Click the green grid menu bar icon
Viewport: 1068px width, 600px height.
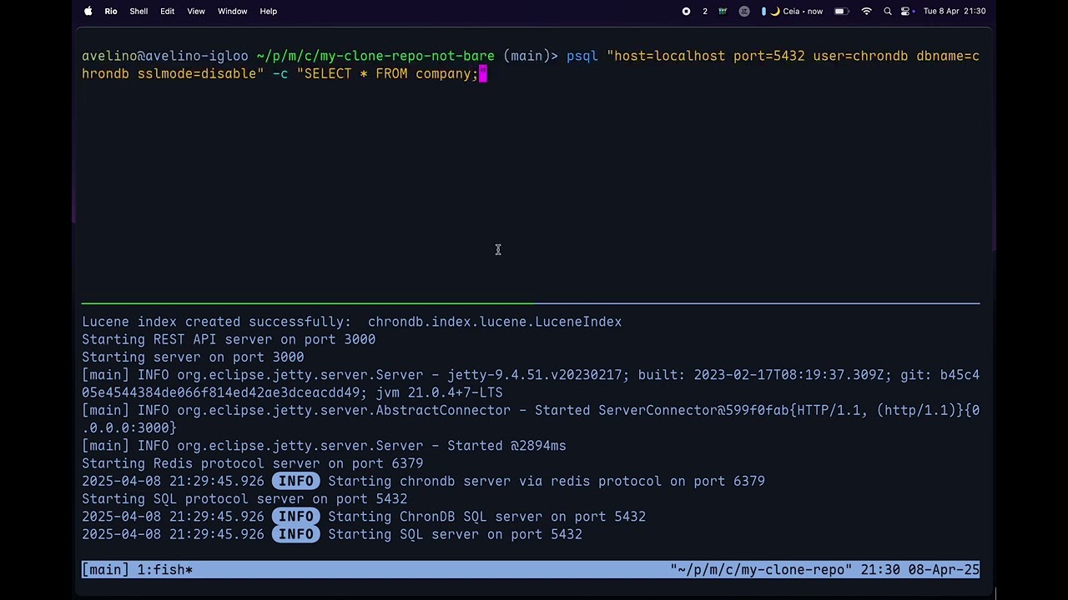[723, 11]
